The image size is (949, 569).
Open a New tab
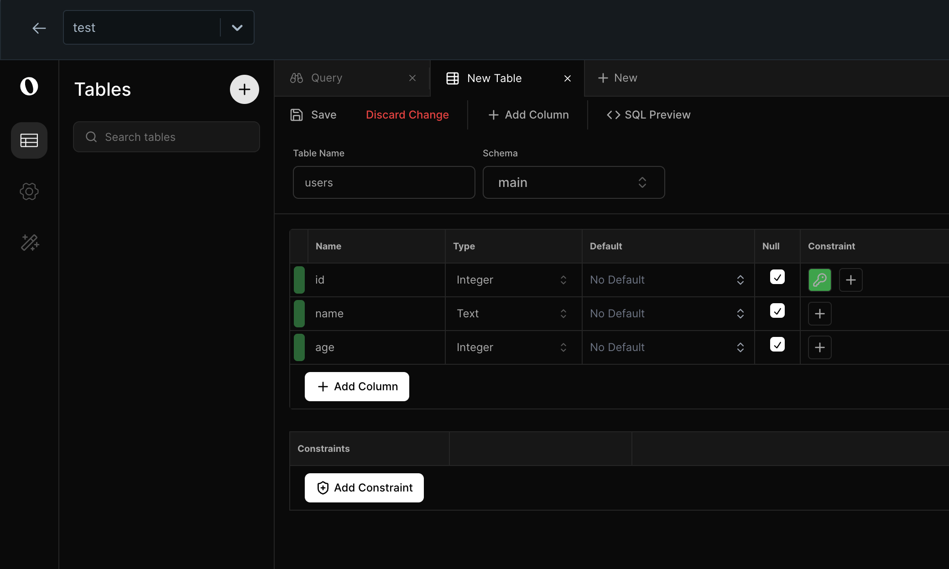[x=617, y=78]
